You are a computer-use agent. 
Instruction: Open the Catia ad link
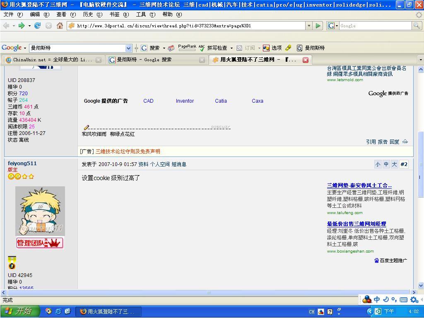221,101
